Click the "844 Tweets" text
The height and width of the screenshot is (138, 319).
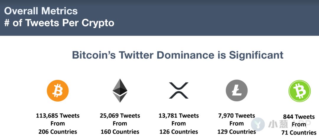pos(299,117)
